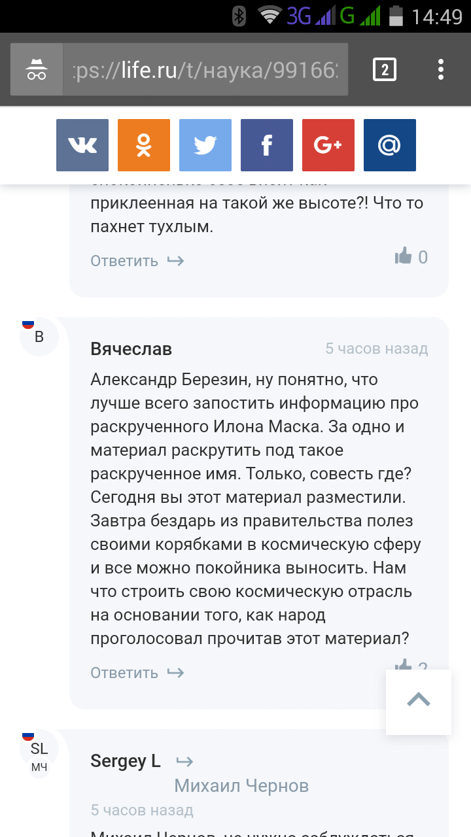The image size is (471, 837).
Task: Open commenter name Вячеслав
Action: click(x=131, y=349)
